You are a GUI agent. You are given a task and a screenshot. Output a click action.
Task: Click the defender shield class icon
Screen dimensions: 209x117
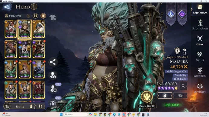click(177, 51)
